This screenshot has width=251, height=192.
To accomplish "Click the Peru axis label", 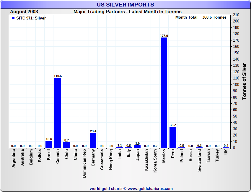I will click(173, 154).
